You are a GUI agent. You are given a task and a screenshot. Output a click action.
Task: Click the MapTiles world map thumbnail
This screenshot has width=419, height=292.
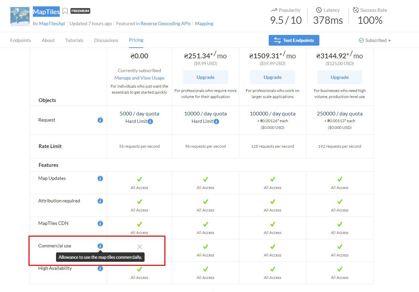click(x=20, y=16)
